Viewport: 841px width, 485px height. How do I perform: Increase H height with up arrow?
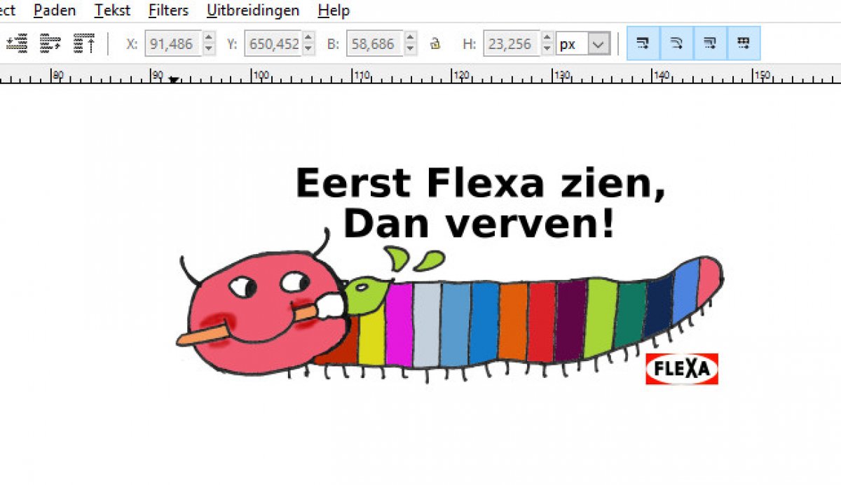tap(547, 38)
